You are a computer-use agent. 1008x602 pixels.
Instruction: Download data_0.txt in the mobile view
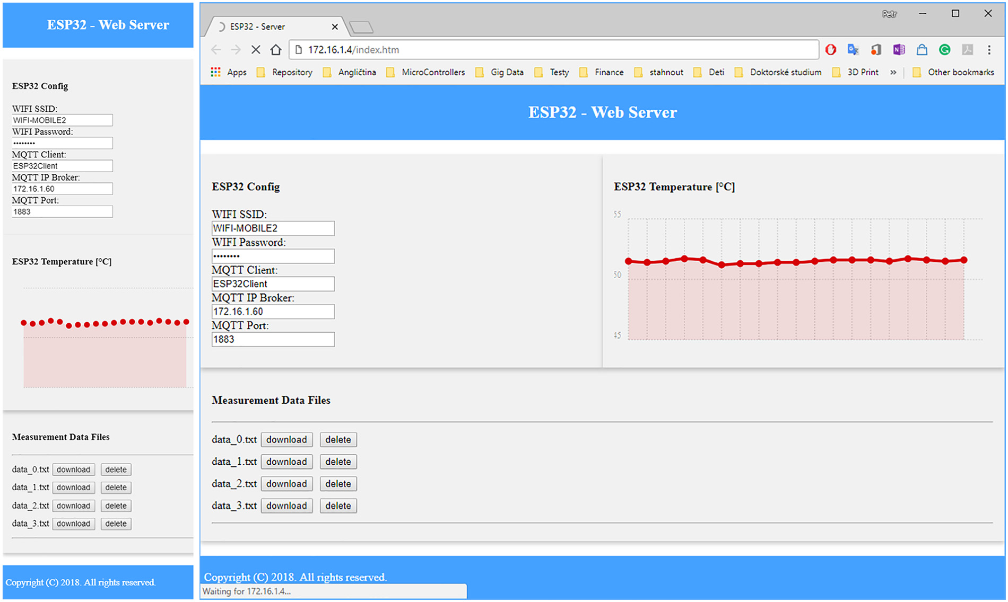74,470
